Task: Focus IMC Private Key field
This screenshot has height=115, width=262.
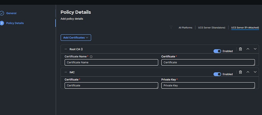Action: point(208,85)
